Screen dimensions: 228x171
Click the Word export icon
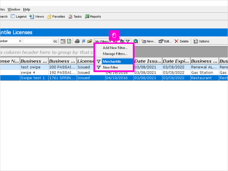84,41
